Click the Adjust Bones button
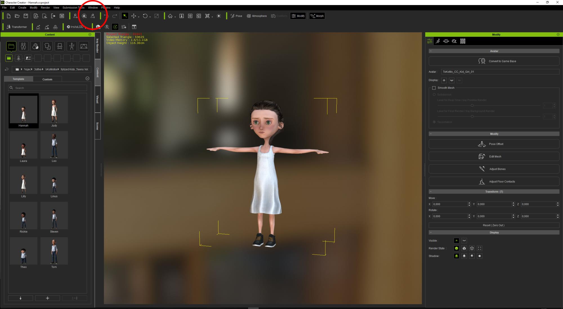563x309 pixels. pyautogui.click(x=494, y=169)
